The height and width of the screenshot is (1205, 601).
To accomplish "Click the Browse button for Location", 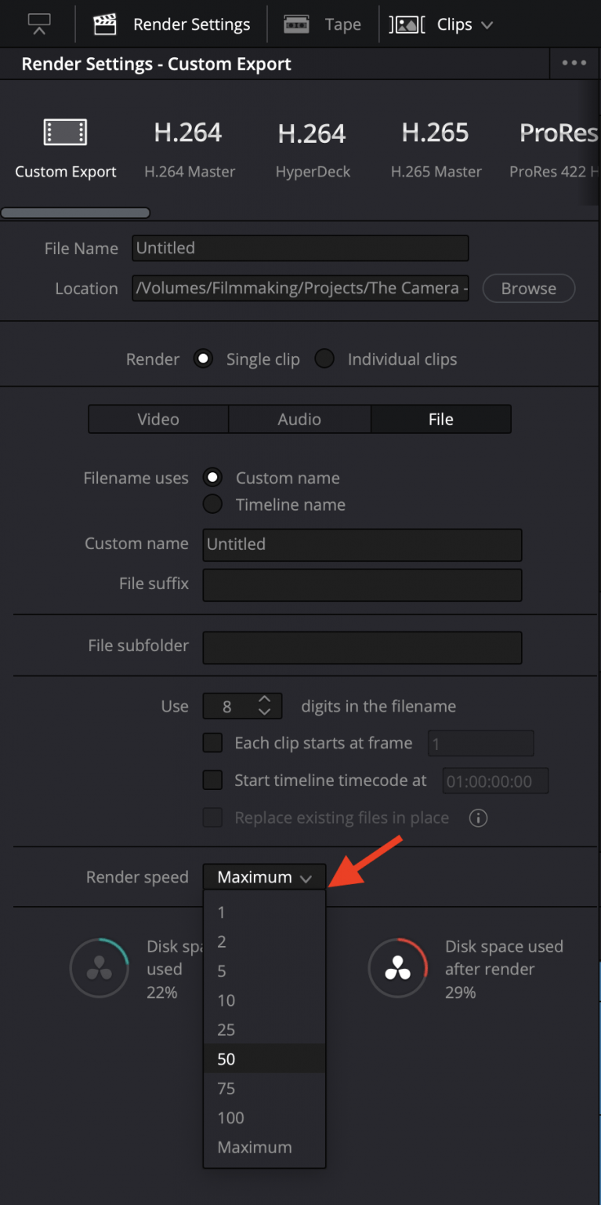I will (528, 288).
